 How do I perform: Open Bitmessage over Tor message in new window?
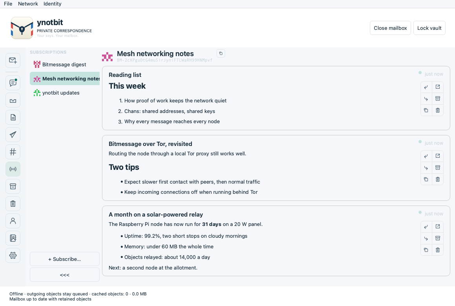click(438, 156)
